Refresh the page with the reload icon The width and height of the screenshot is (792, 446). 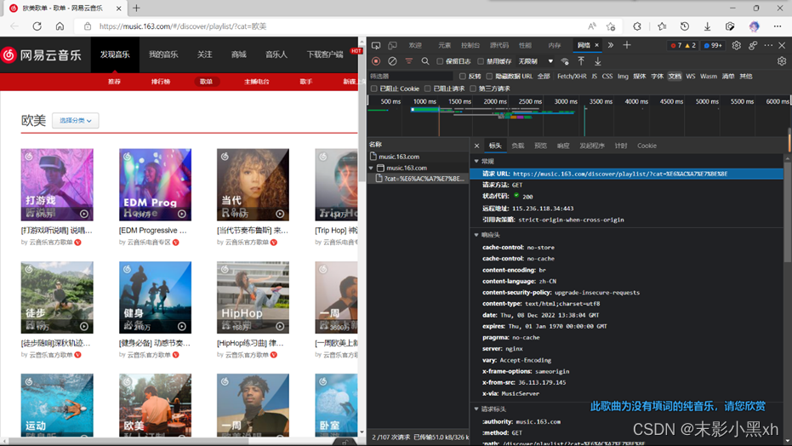tap(37, 26)
